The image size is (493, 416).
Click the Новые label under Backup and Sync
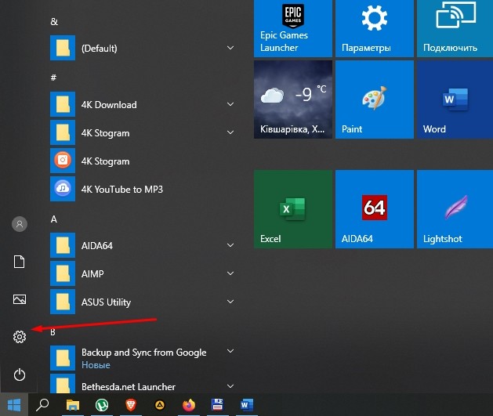96,365
